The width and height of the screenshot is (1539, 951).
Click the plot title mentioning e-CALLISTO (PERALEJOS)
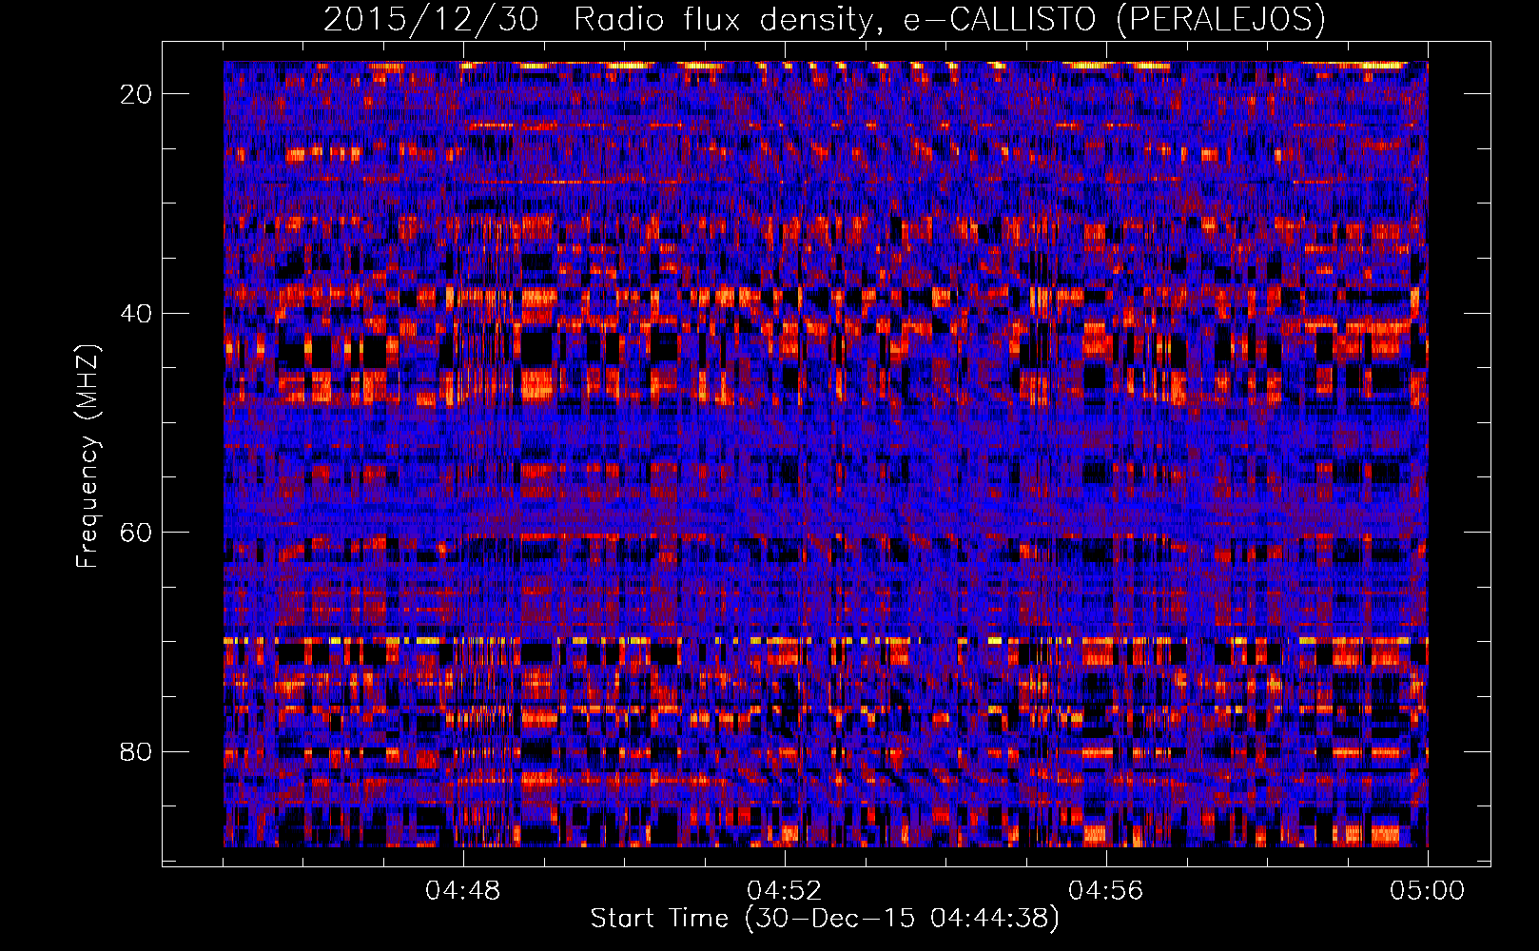pos(824,20)
